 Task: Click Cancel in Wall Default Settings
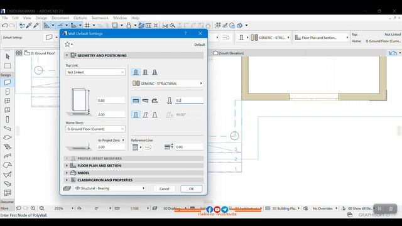tap(164, 189)
